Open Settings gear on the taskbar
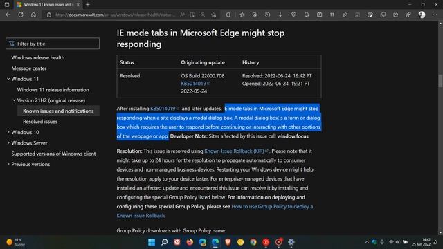Image resolution: width=443 pixels, height=249 pixels. (291, 242)
